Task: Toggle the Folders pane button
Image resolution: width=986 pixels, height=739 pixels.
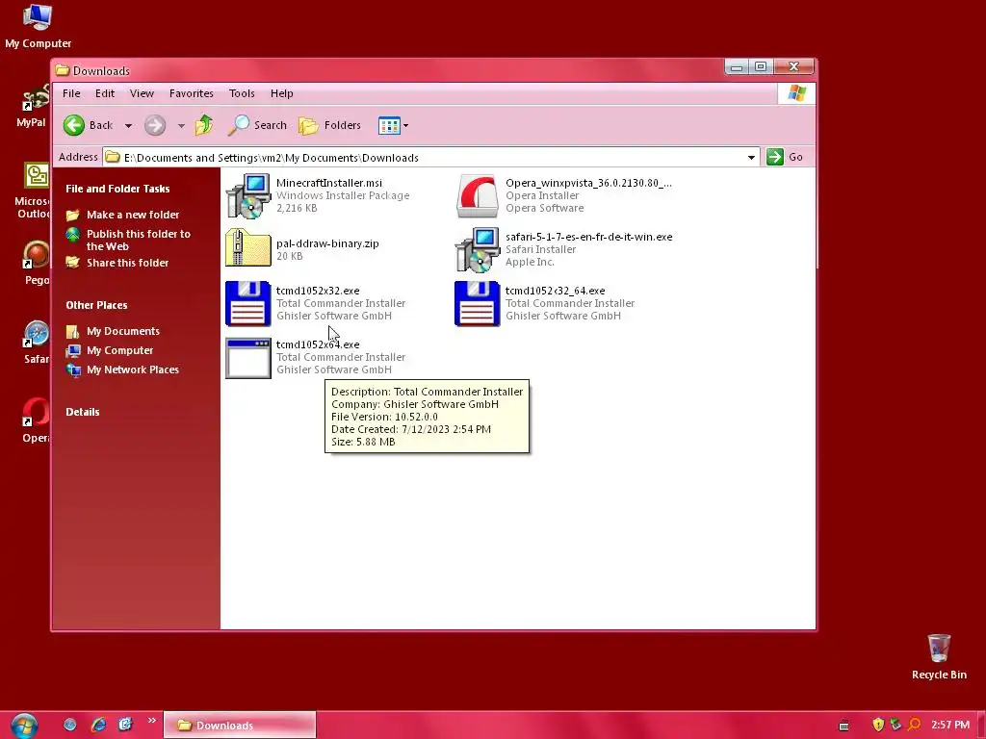Action: [329, 125]
